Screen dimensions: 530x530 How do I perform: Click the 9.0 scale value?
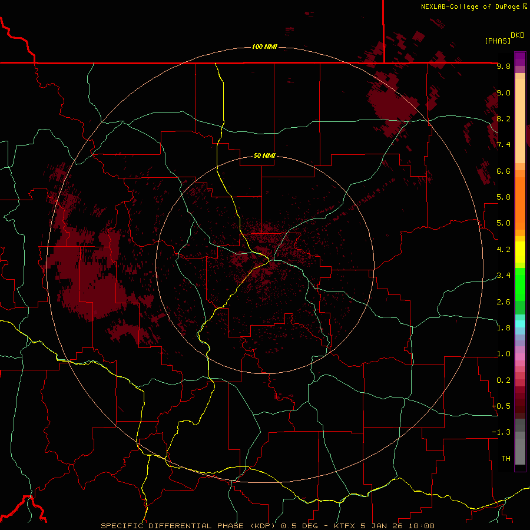tap(503, 92)
